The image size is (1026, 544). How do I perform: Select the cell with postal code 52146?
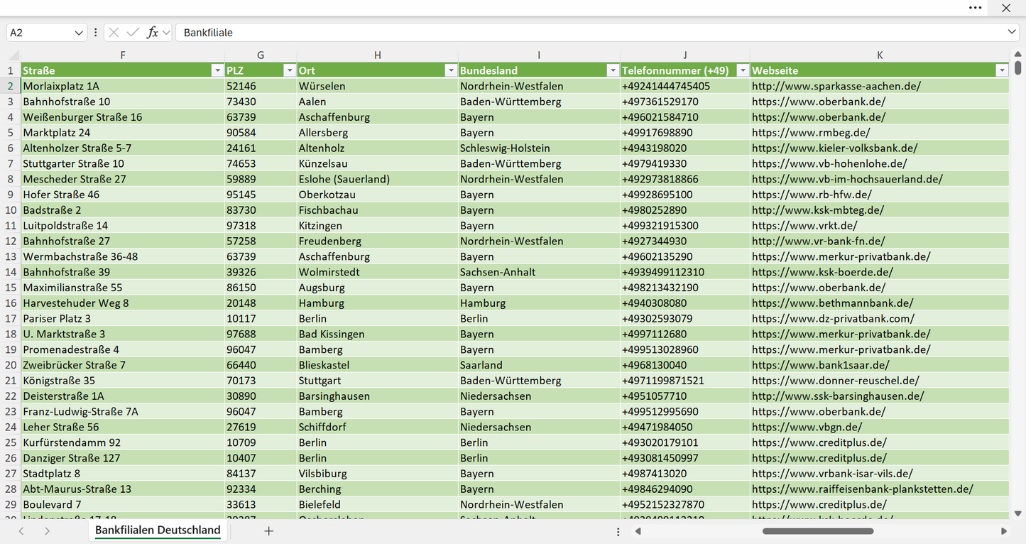coord(261,86)
